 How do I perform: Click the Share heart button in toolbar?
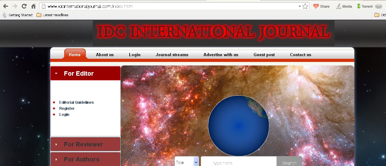tap(321, 6)
